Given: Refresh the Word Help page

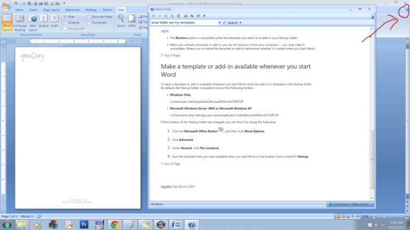Looking at the screenshot, I should point(172,16).
